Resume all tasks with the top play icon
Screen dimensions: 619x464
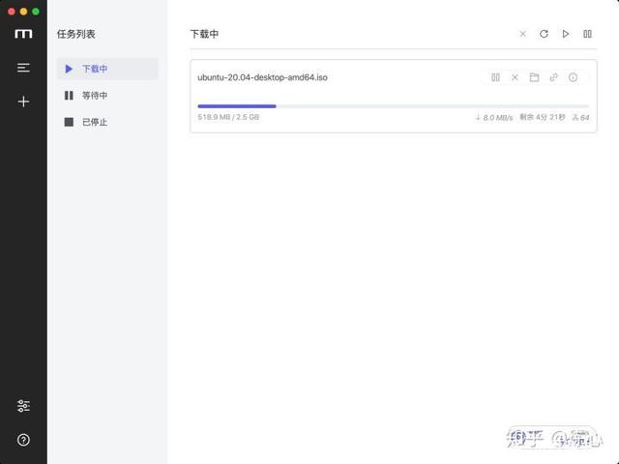566,34
